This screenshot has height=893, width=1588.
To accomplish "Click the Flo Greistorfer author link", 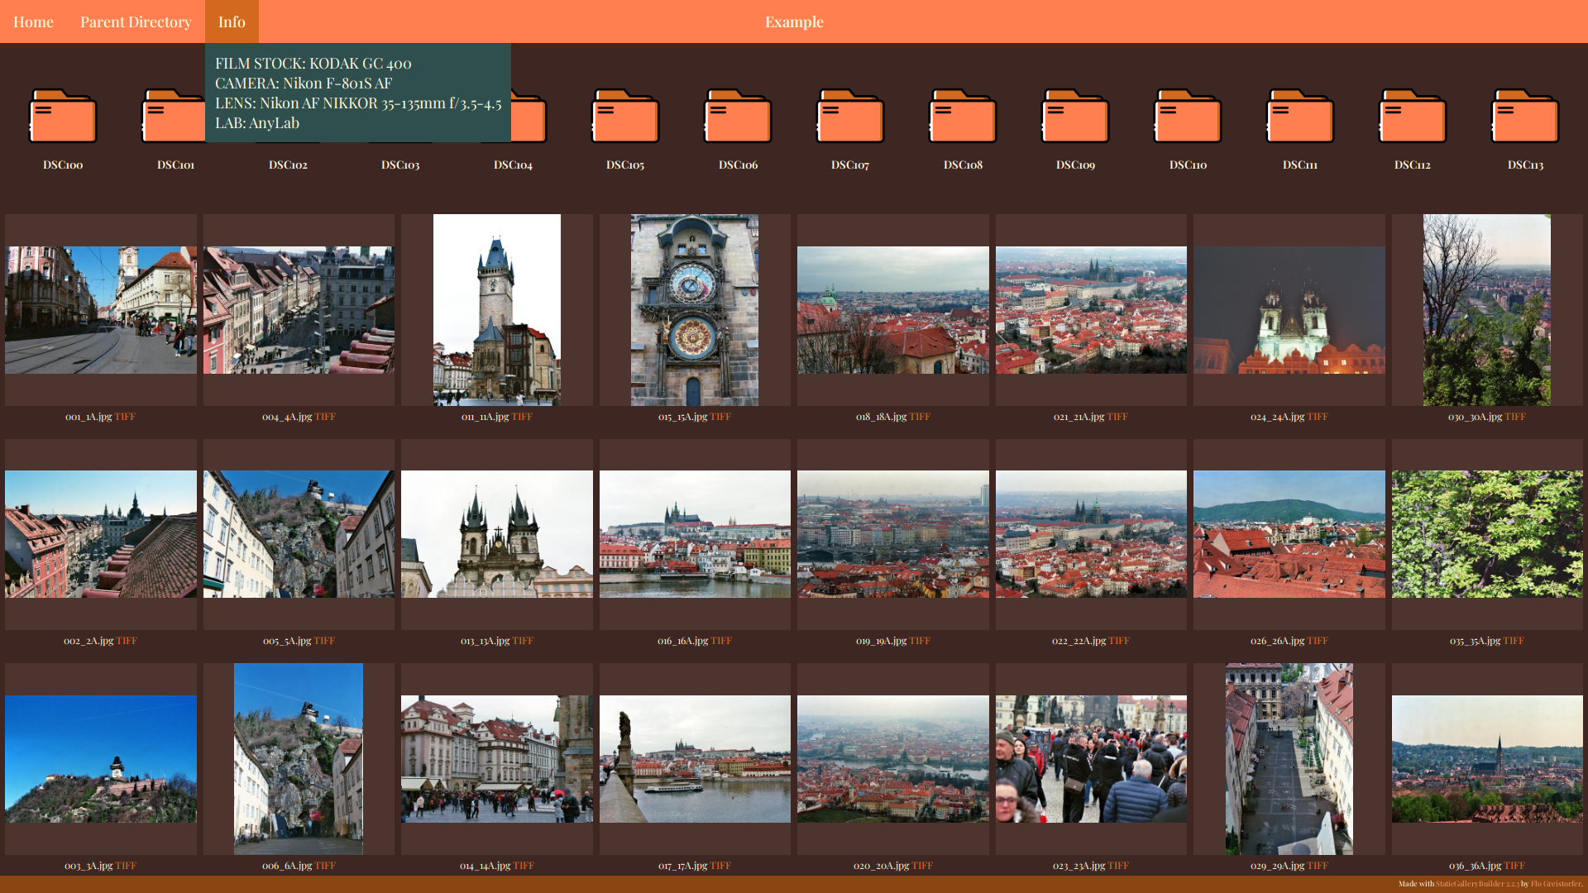I will (x=1555, y=884).
